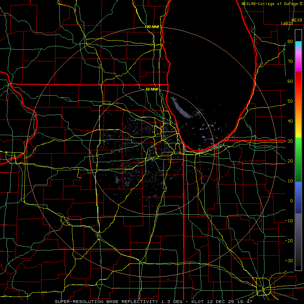Click the 80 value on the dBZ scale
Viewport: 304px width, 304px height.
coord(290,41)
